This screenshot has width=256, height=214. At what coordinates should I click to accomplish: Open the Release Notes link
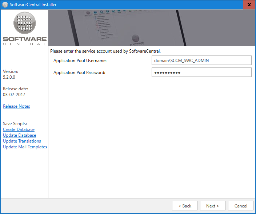(x=16, y=106)
